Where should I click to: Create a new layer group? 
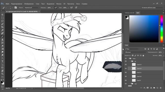coord(154,88)
